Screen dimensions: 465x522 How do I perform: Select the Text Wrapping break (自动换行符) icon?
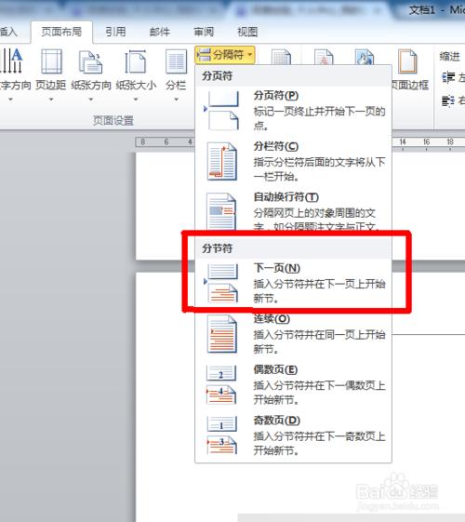(221, 211)
